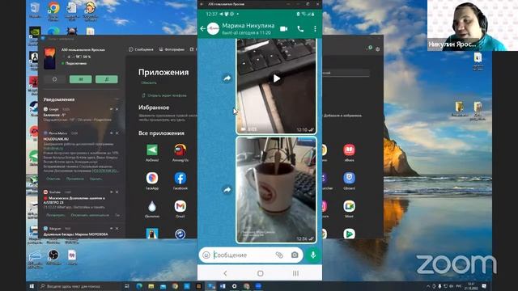Dismiss the YouTube notification
The height and width of the screenshot is (291, 518).
tap(117, 192)
